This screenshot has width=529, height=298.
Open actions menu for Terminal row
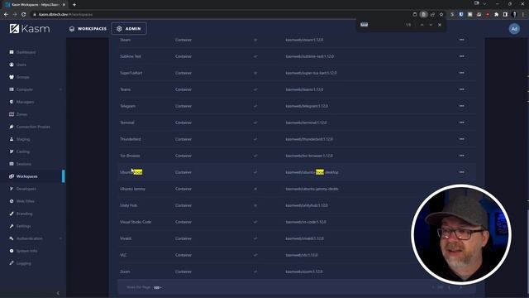pos(461,123)
